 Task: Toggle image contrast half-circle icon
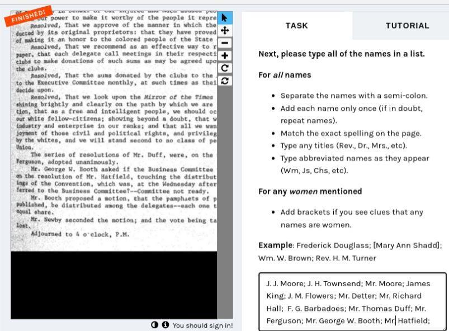pyautogui.click(x=155, y=325)
